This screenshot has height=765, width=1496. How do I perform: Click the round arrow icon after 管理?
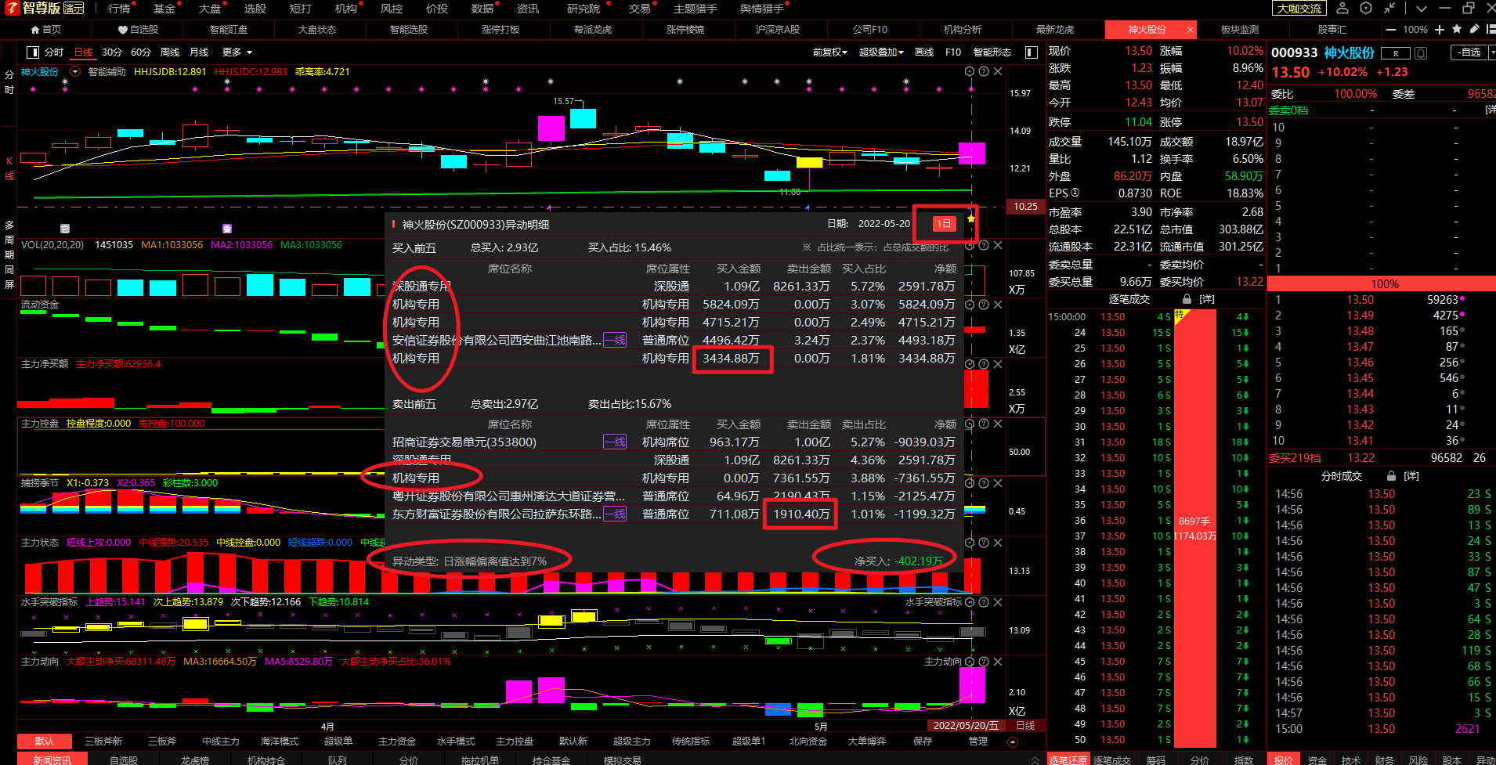[x=1013, y=742]
